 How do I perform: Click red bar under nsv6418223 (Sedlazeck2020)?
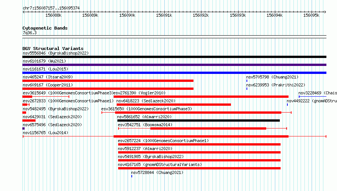coord(174,105)
